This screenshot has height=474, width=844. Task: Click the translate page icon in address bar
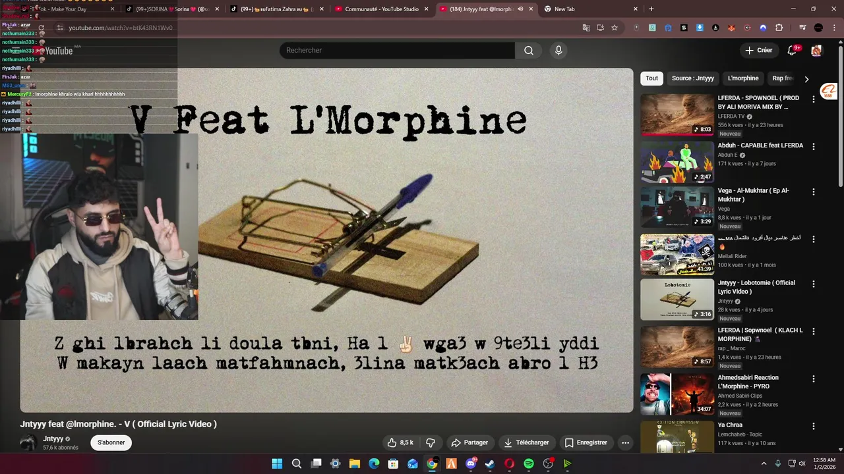click(x=586, y=28)
